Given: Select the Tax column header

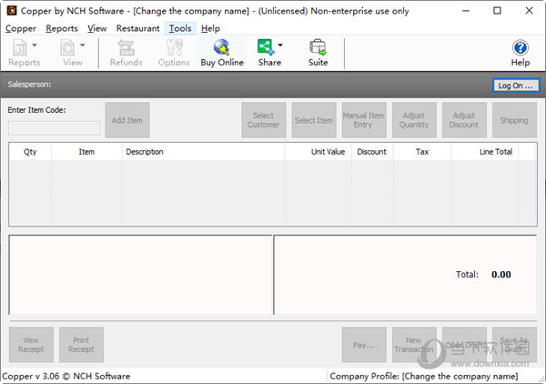Looking at the screenshot, I should coord(422,152).
